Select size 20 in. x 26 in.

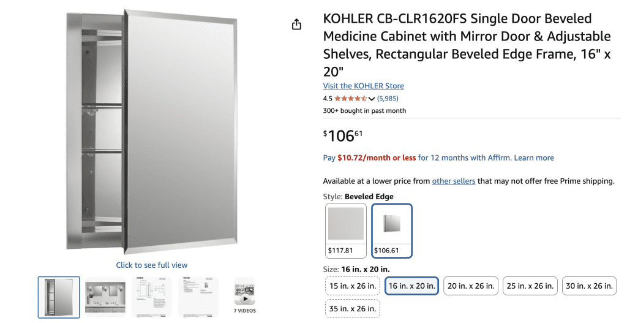(x=471, y=286)
